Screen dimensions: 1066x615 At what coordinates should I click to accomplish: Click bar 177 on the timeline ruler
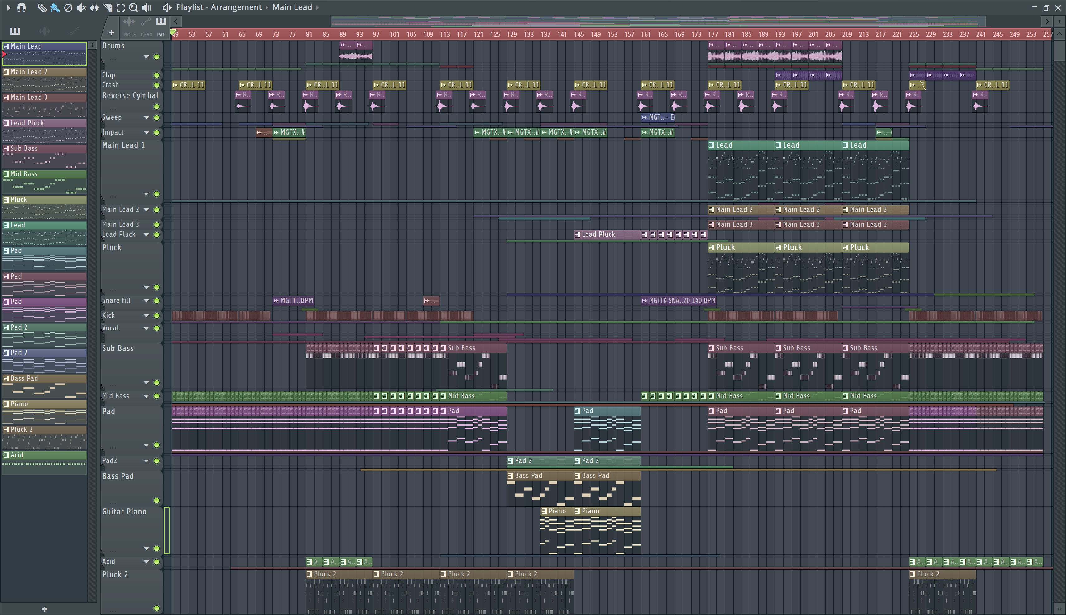pos(713,34)
